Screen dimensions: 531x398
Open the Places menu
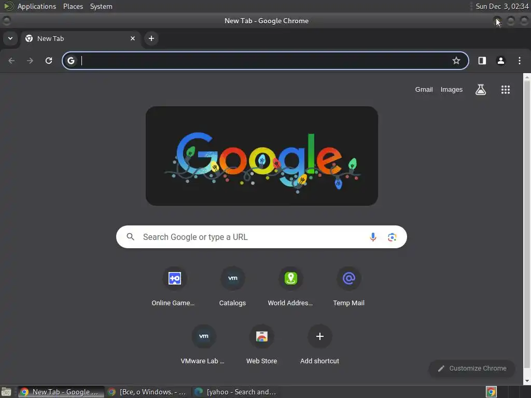click(x=73, y=6)
